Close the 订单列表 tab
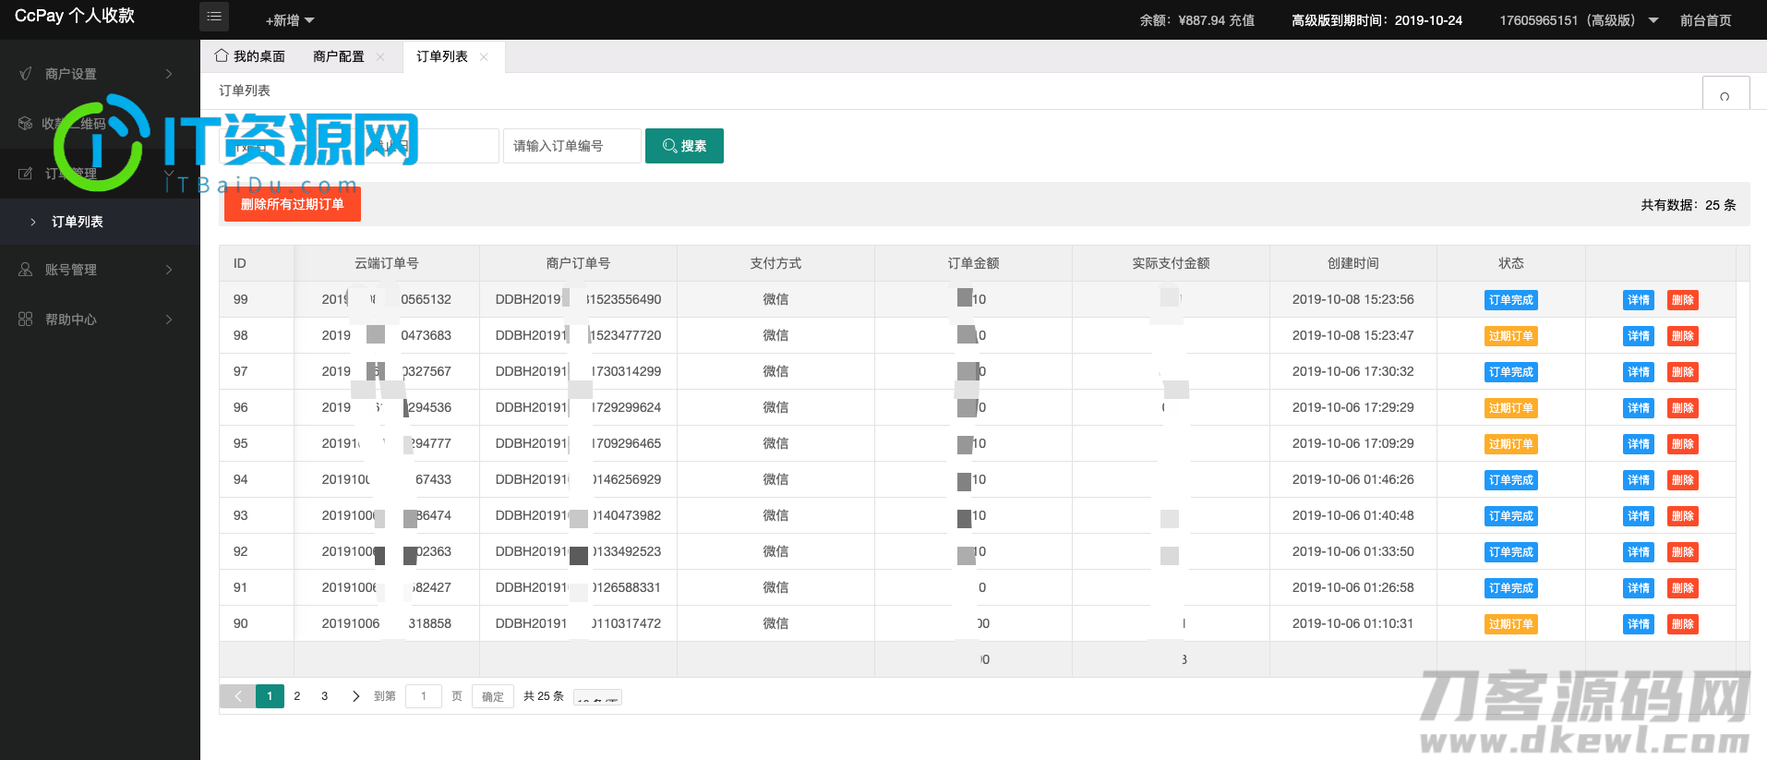 pos(484,57)
